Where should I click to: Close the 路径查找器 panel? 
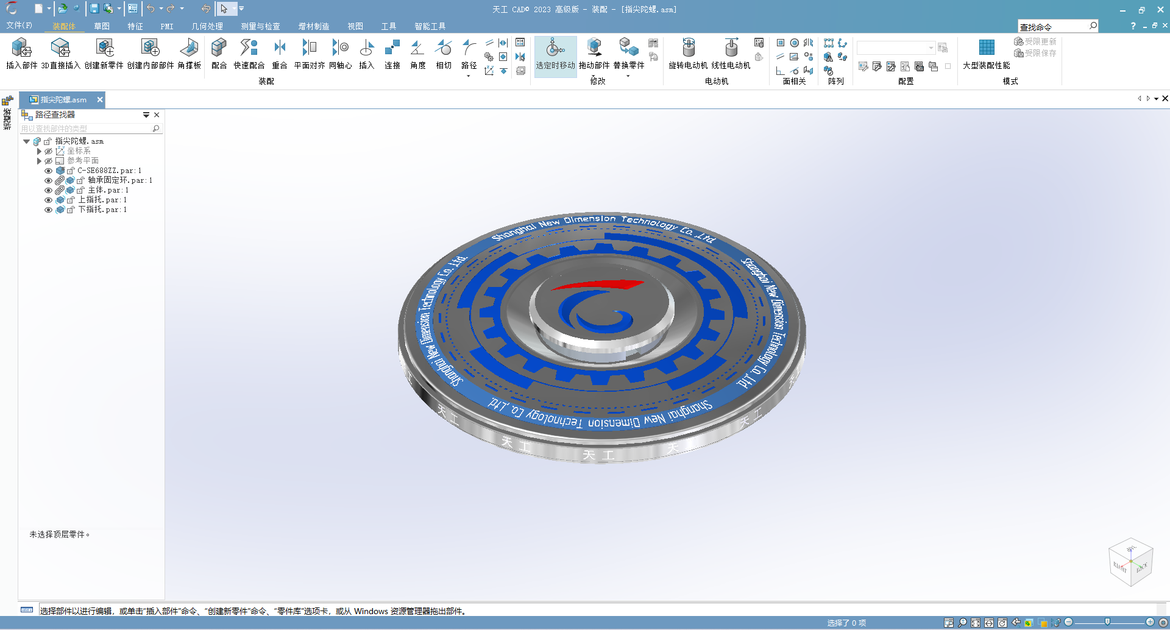[x=157, y=115]
